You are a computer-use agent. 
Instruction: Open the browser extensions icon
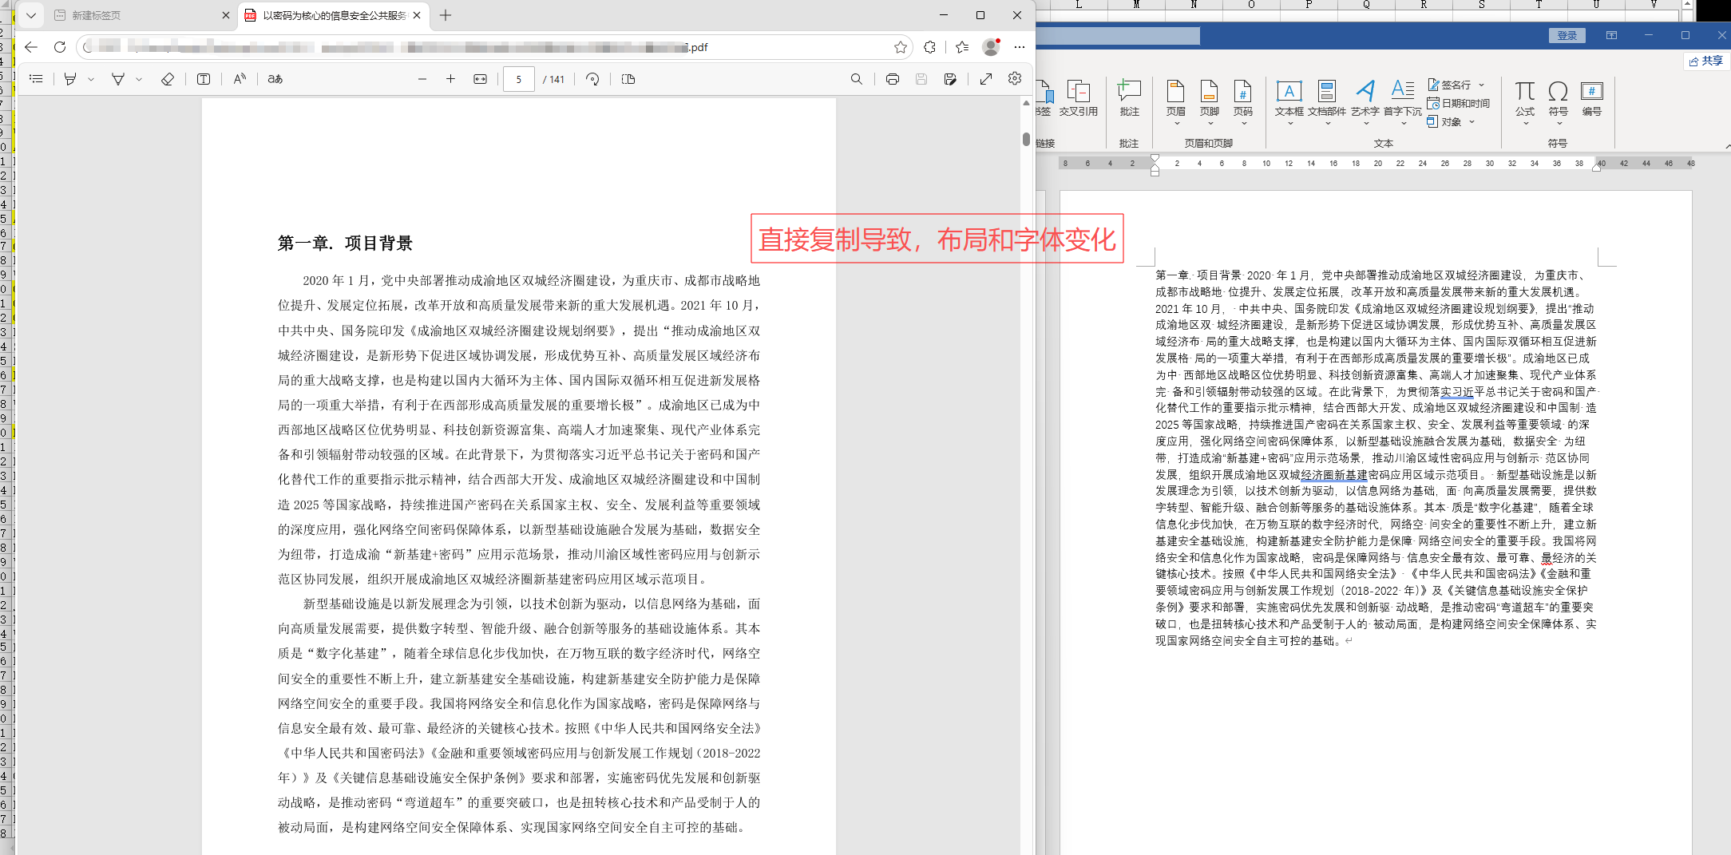click(929, 47)
